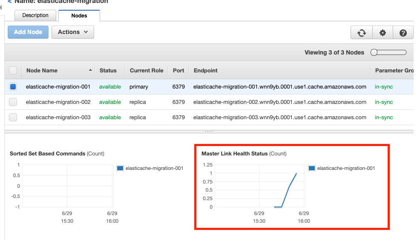Click port 6379 of elasticache-migration-001
The width and height of the screenshot is (420, 244).
178,87
